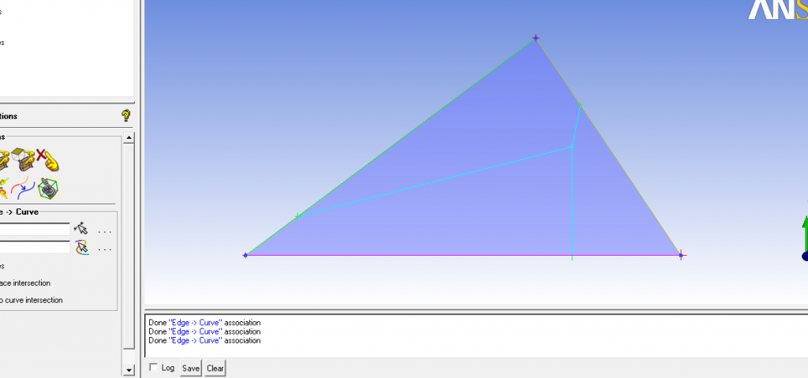Open the dots options beside curve selector
Image resolution: width=808 pixels, height=378 pixels.
[x=105, y=250]
